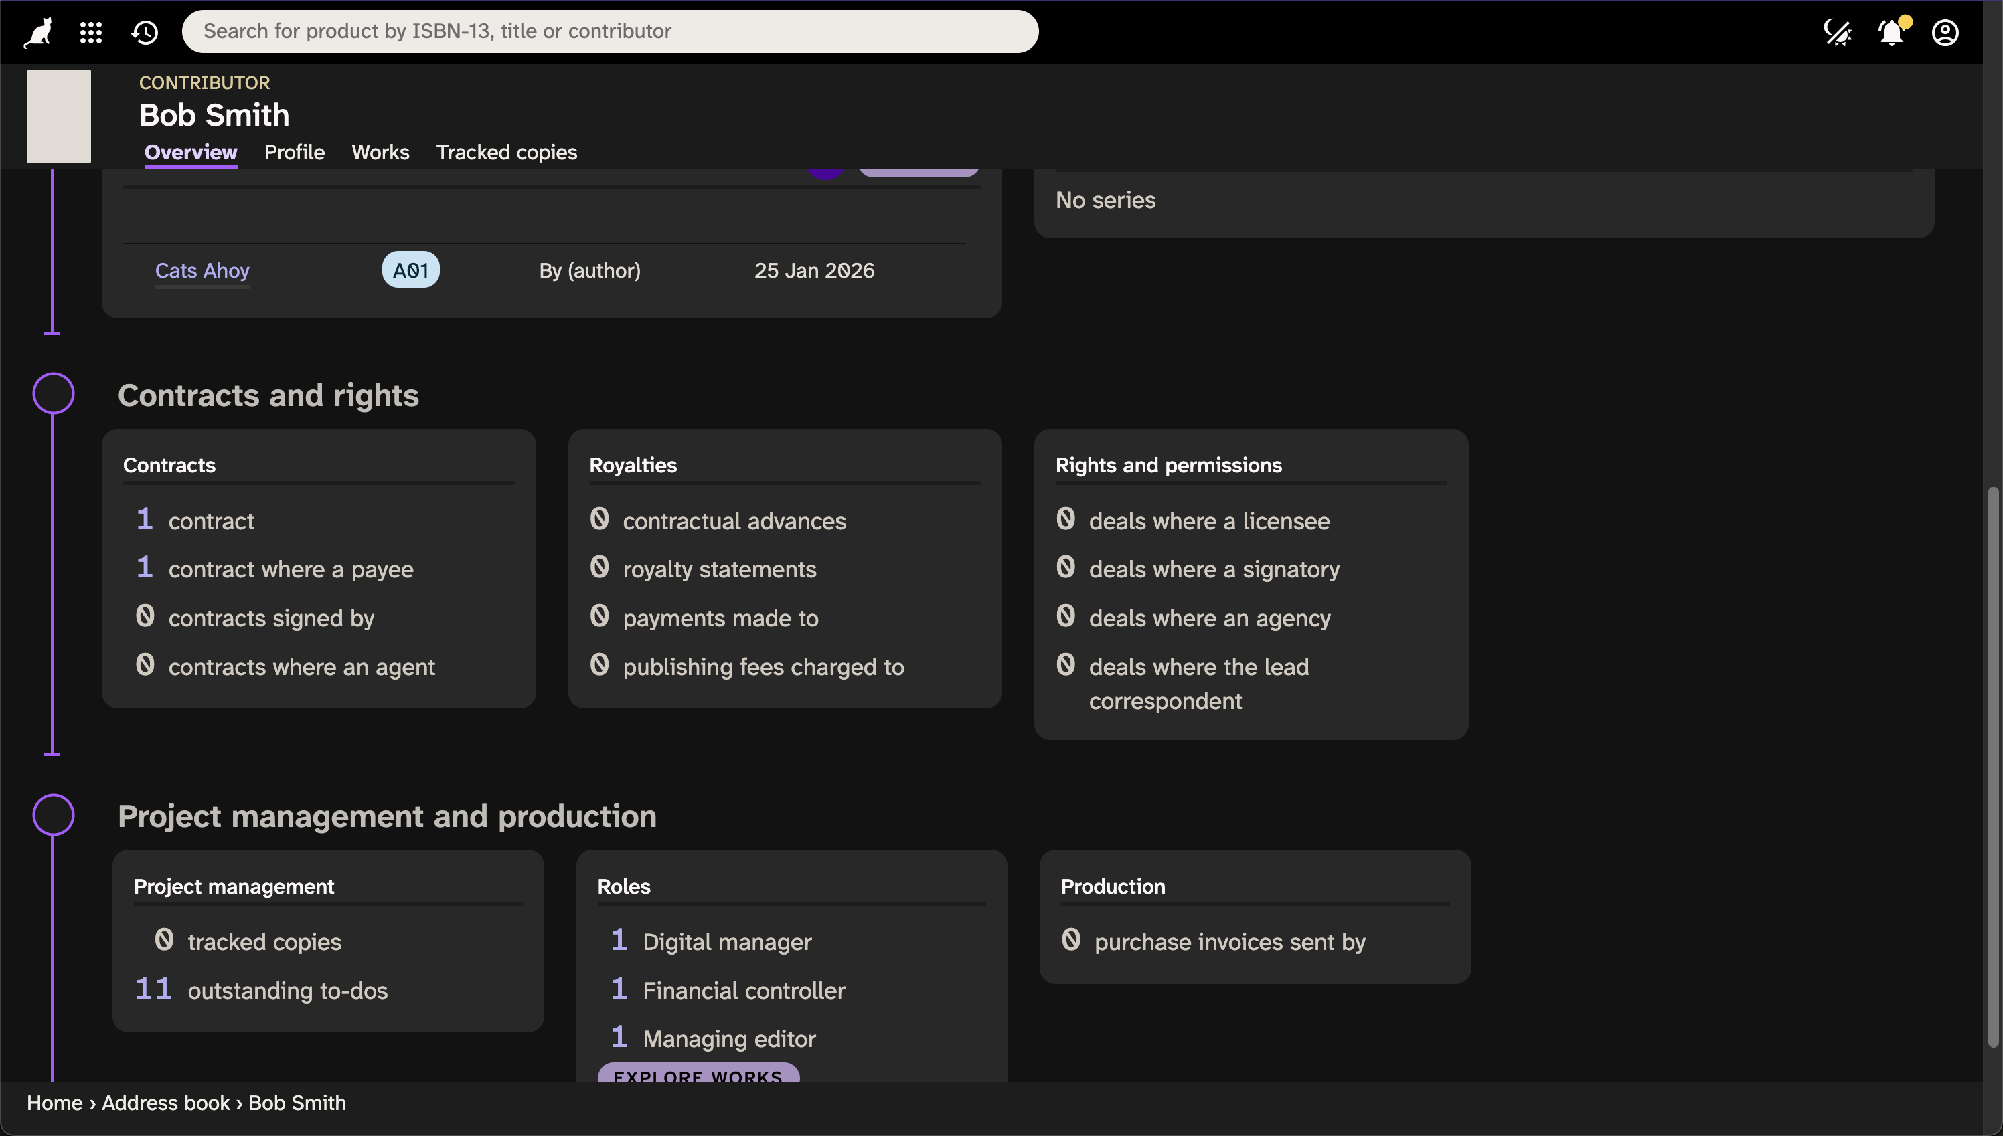Focus the product search field

[609, 31]
